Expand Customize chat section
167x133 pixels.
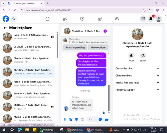pyautogui.click(x=137, y=68)
